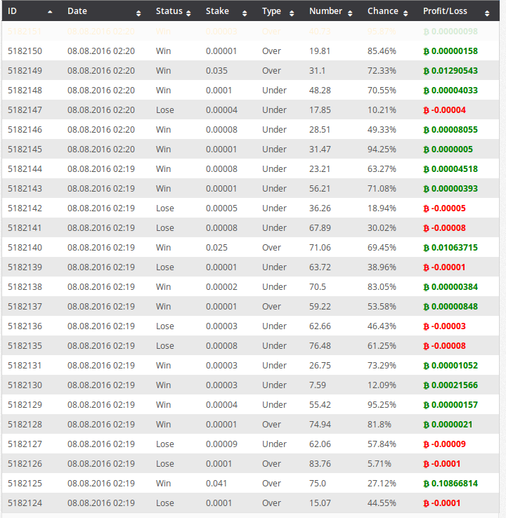Select bet ID 5182149

coord(25,71)
